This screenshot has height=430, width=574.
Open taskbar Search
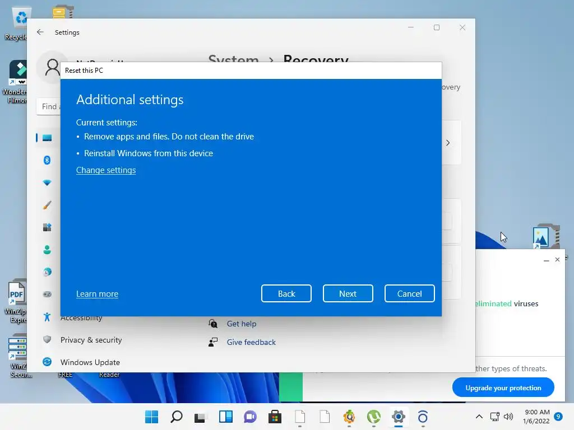[x=177, y=417]
